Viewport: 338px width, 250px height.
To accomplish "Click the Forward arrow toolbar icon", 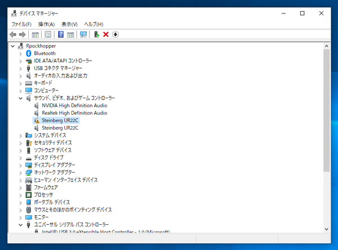I will click(x=23, y=34).
